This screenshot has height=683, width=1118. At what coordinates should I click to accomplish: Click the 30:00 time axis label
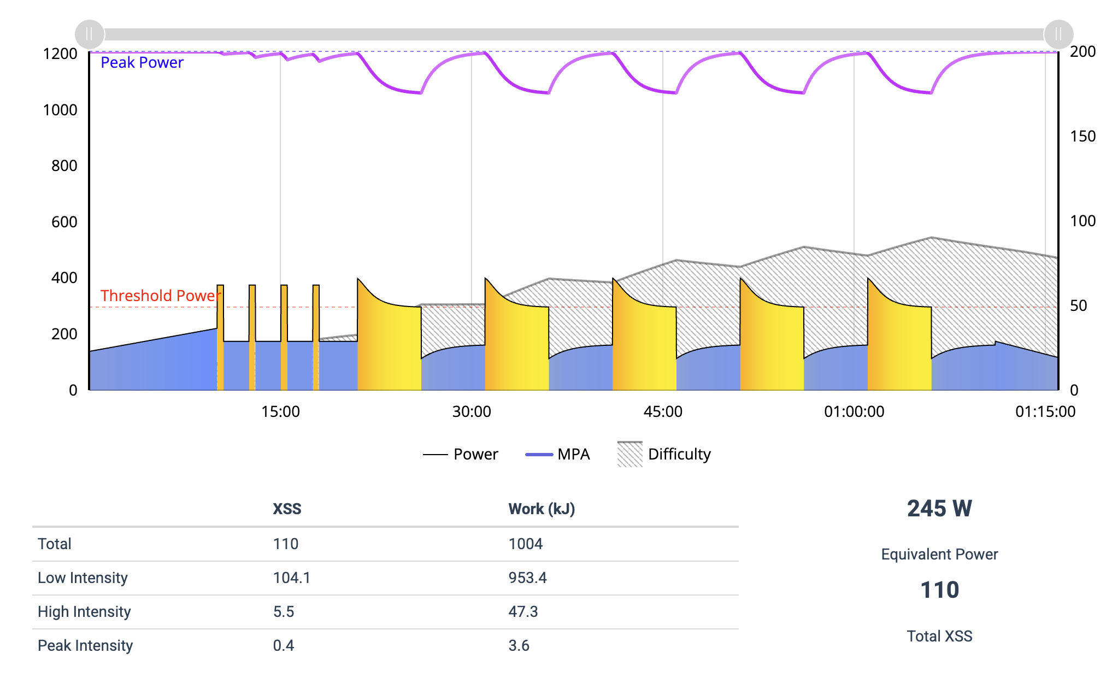click(471, 411)
